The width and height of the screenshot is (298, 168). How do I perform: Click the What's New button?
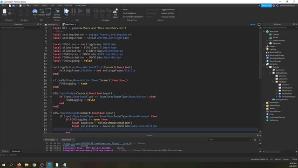pos(266,6)
